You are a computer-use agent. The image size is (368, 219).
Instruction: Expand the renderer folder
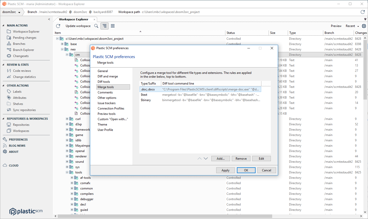pos(67,156)
